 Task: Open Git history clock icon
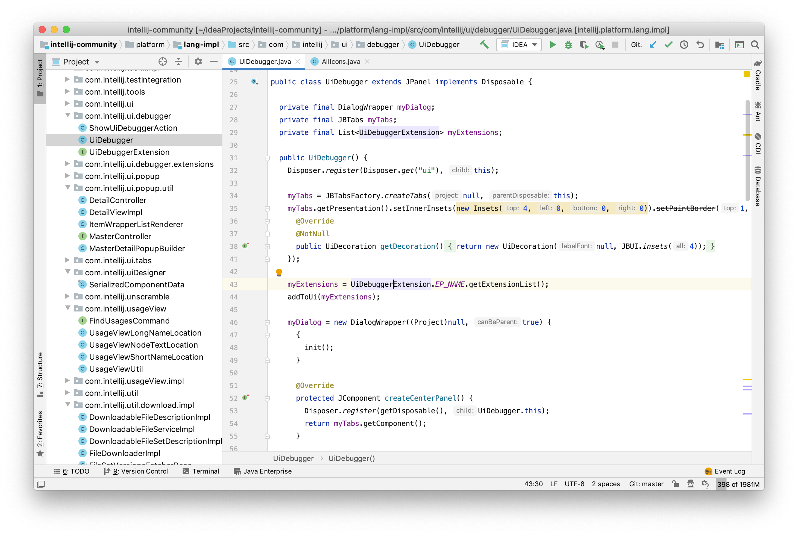(684, 45)
